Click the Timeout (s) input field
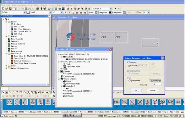185x118 pixels. [x=157, y=84]
